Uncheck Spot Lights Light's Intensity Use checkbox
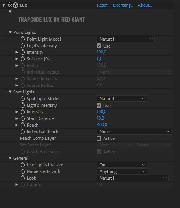Viewport: 180px width, 208px height. pos(99,105)
